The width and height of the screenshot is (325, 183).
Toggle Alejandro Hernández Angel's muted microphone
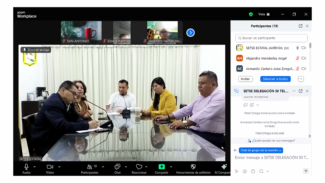point(297,59)
